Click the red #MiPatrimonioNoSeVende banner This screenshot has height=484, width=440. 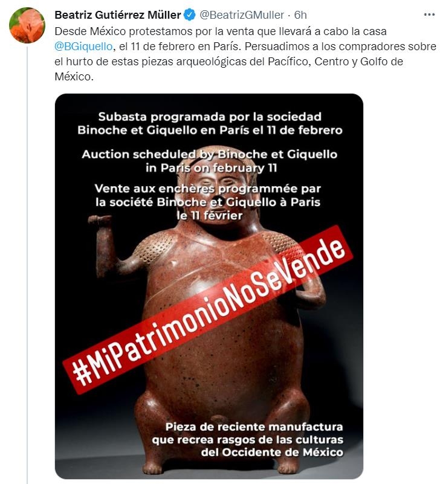coord(208,309)
